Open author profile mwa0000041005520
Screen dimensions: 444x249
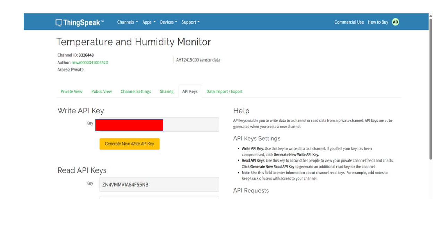[89, 63]
